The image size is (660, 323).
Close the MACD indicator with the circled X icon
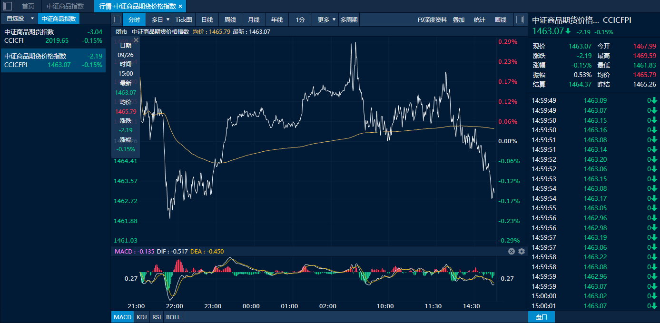pyautogui.click(x=512, y=251)
